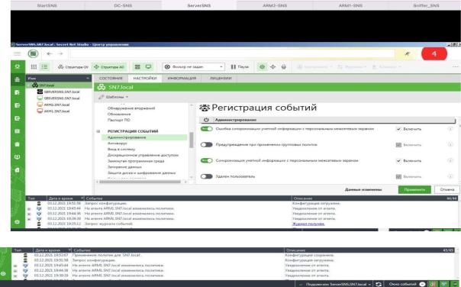Open the three-dots overflow menu in the toolbar

pyautogui.click(x=455, y=66)
